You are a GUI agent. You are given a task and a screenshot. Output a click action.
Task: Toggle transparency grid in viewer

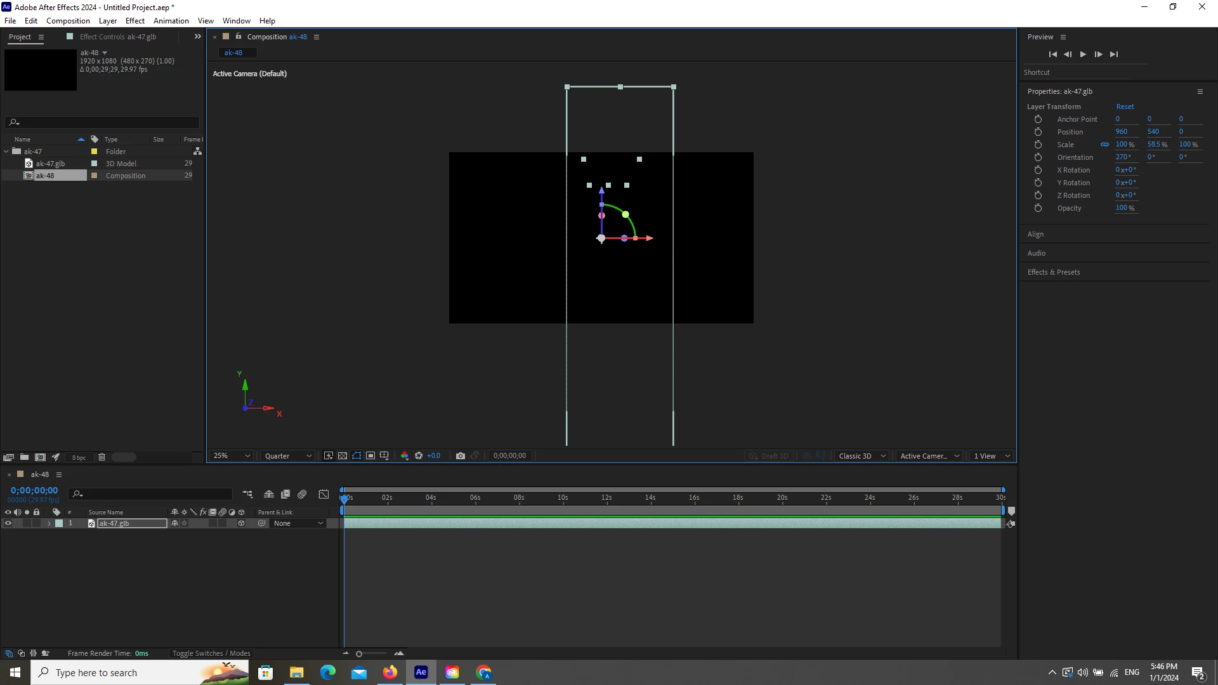343,456
